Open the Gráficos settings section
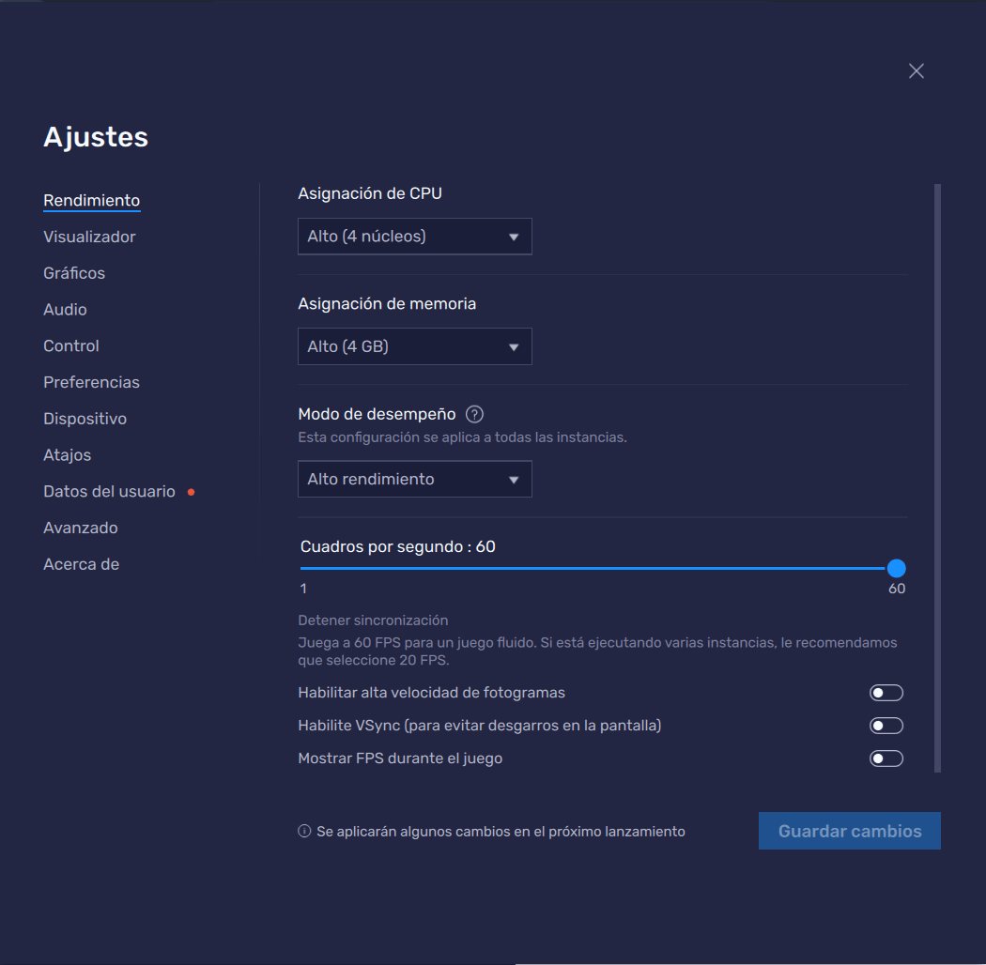The image size is (986, 965). coord(74,273)
